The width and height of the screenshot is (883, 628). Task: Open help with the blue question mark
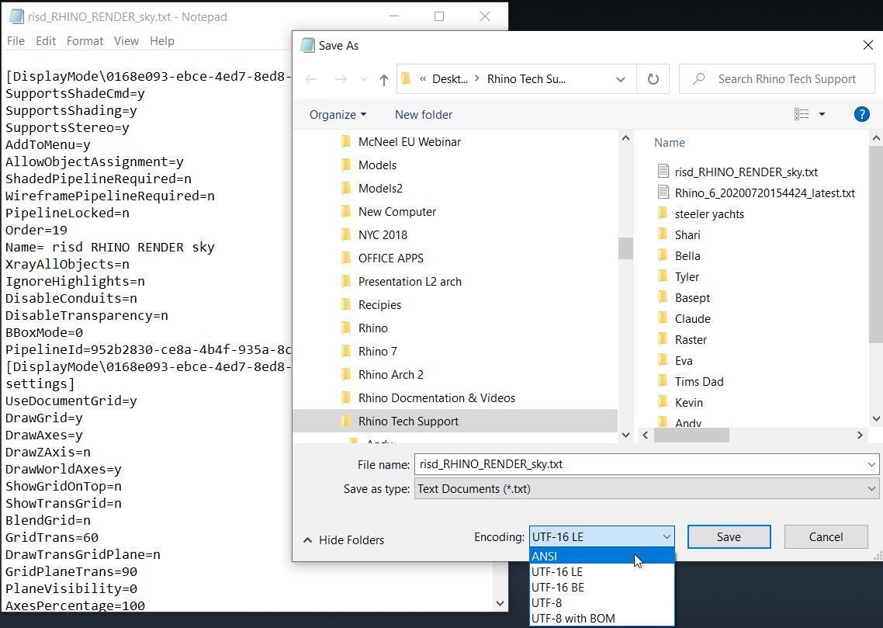[x=861, y=114]
